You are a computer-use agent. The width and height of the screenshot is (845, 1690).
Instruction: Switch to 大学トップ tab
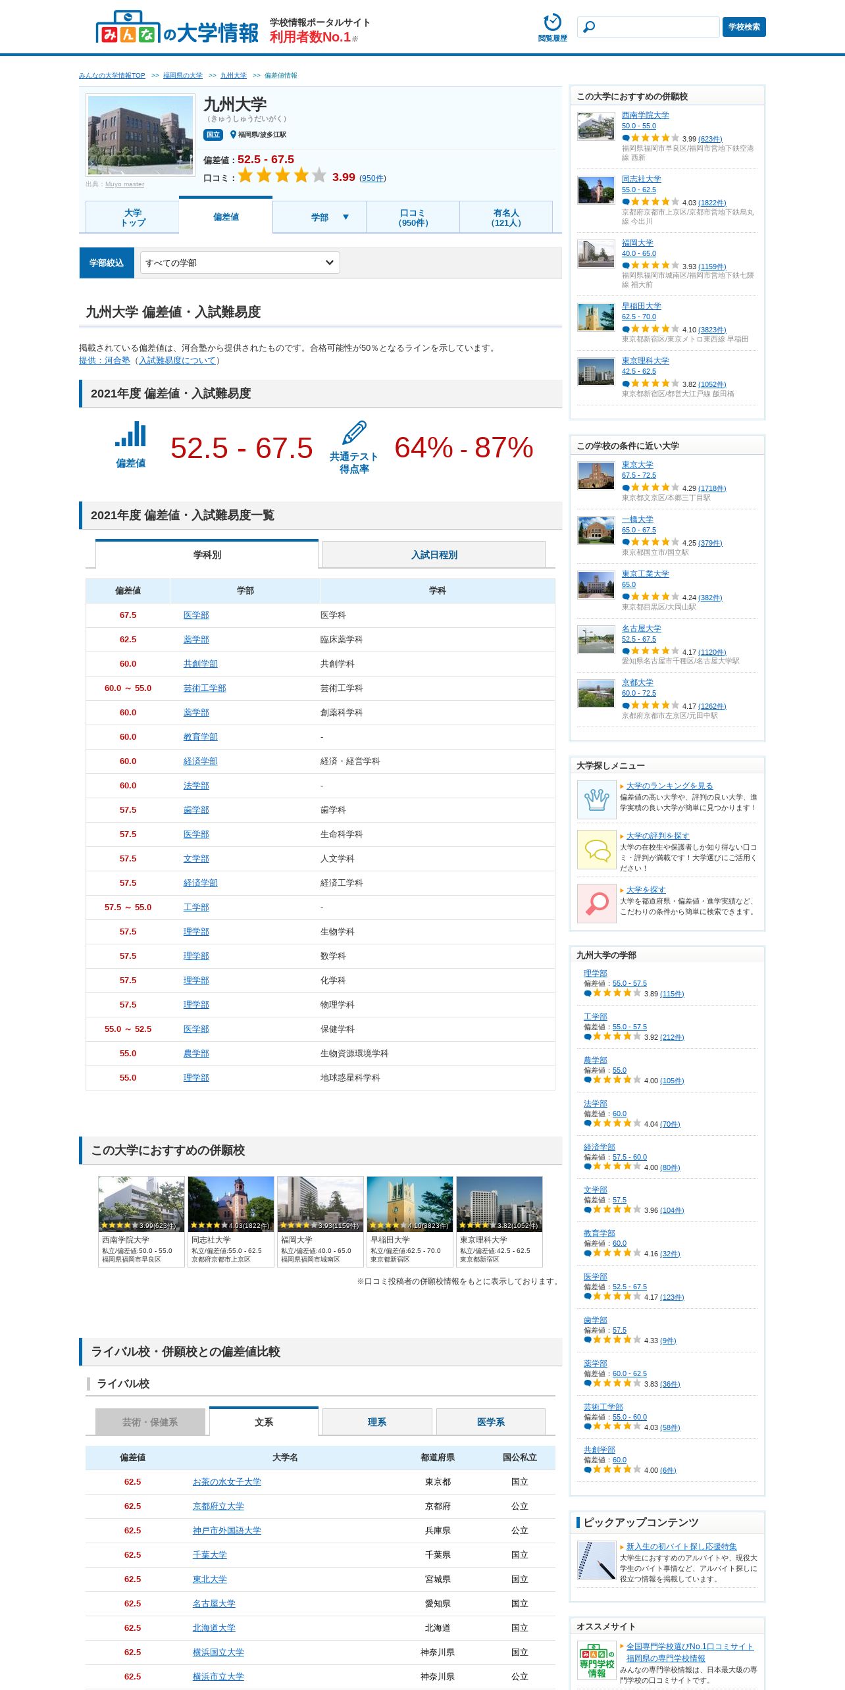coord(132,217)
